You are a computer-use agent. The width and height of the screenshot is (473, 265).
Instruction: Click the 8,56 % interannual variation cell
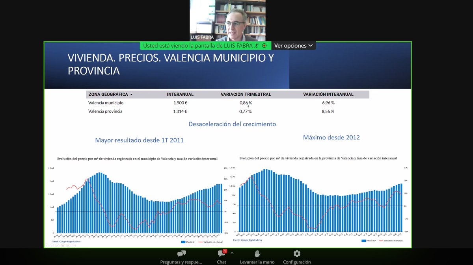pos(328,111)
